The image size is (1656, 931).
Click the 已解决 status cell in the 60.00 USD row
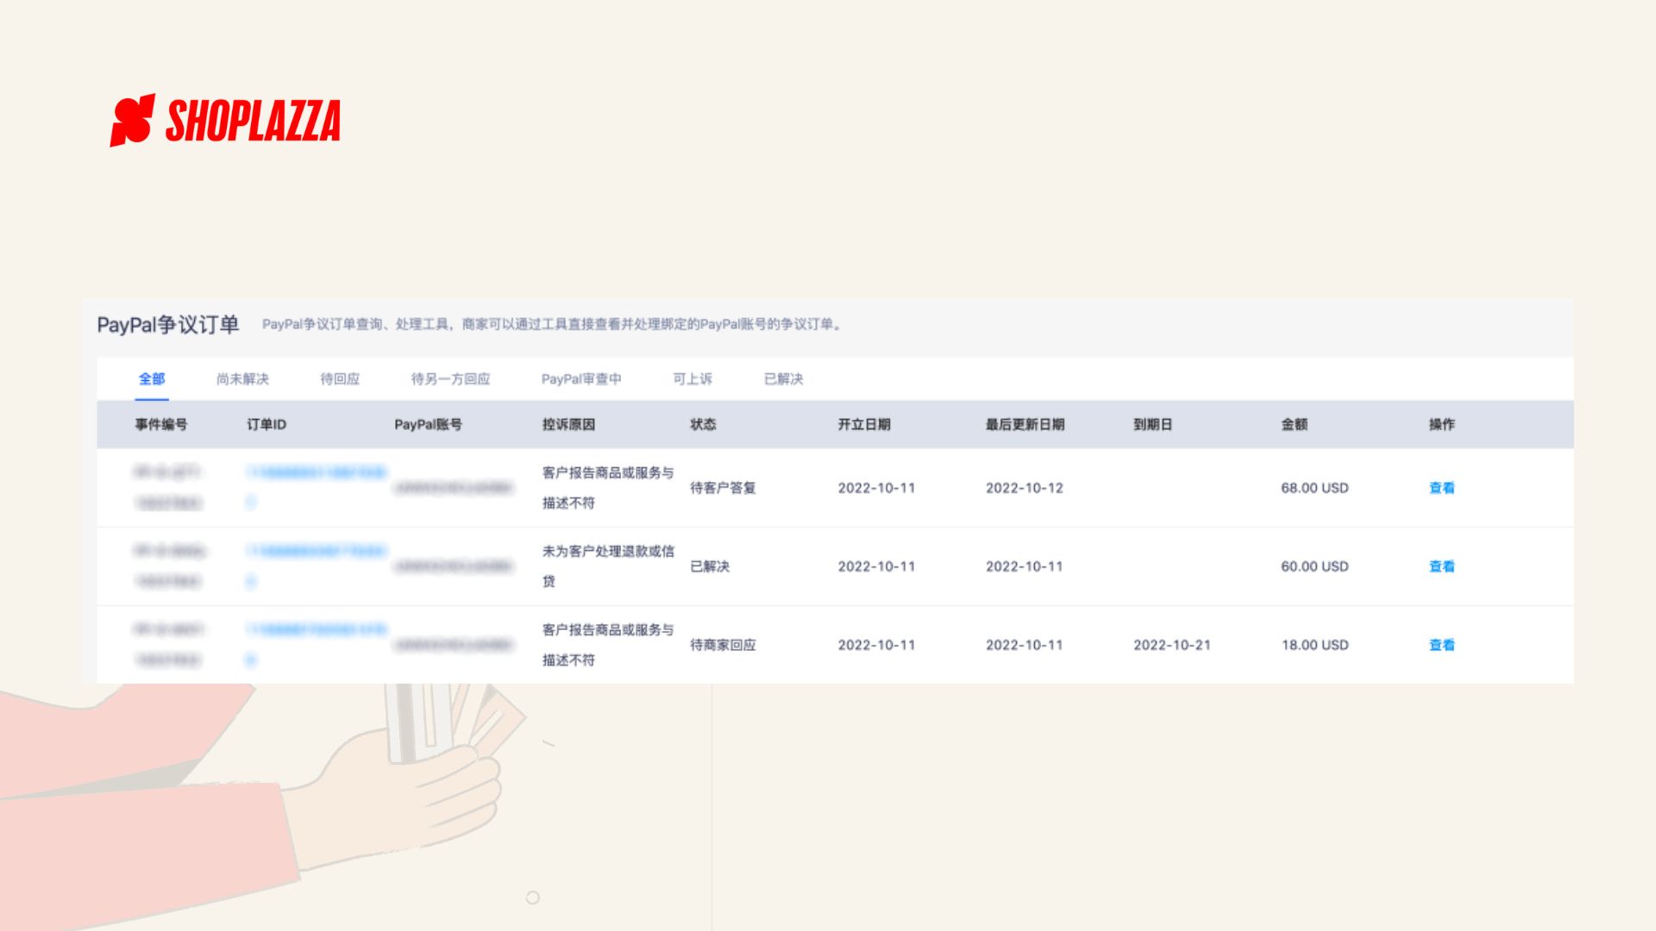pos(710,566)
